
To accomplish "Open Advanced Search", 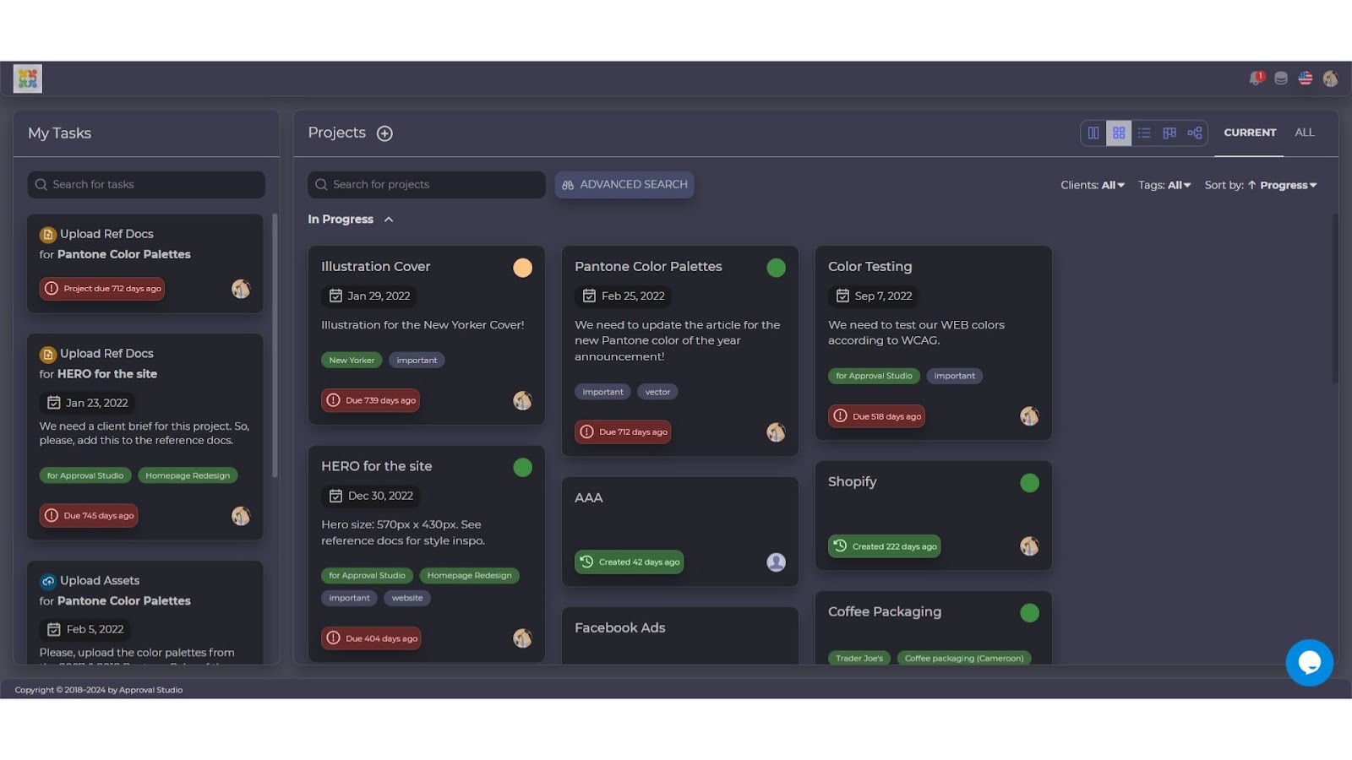I will [x=624, y=184].
